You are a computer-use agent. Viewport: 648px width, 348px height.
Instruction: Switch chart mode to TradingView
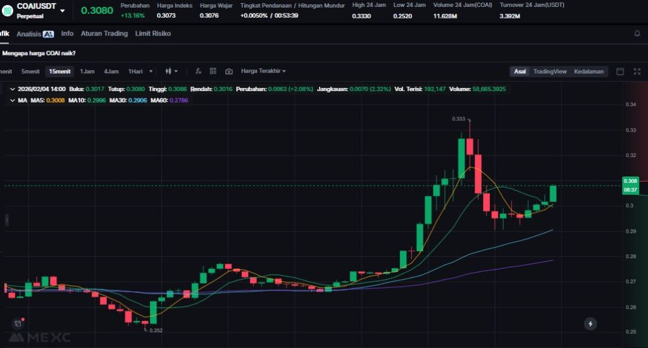(x=549, y=71)
